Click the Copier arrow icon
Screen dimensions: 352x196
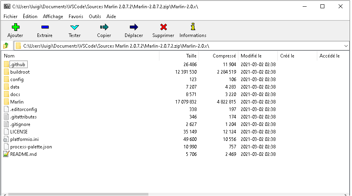pos(104,27)
